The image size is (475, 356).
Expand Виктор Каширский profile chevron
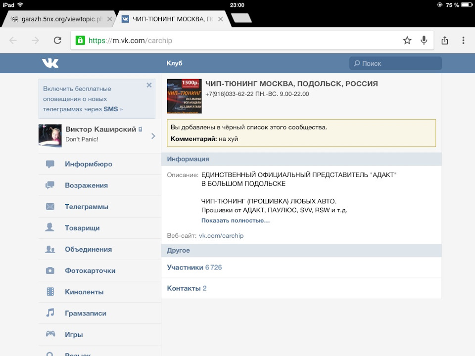[x=153, y=136]
